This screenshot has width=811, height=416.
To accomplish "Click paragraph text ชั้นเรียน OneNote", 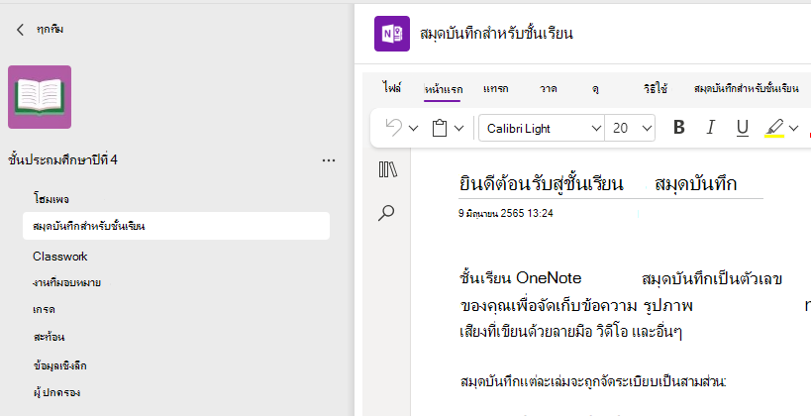I will [x=520, y=278].
